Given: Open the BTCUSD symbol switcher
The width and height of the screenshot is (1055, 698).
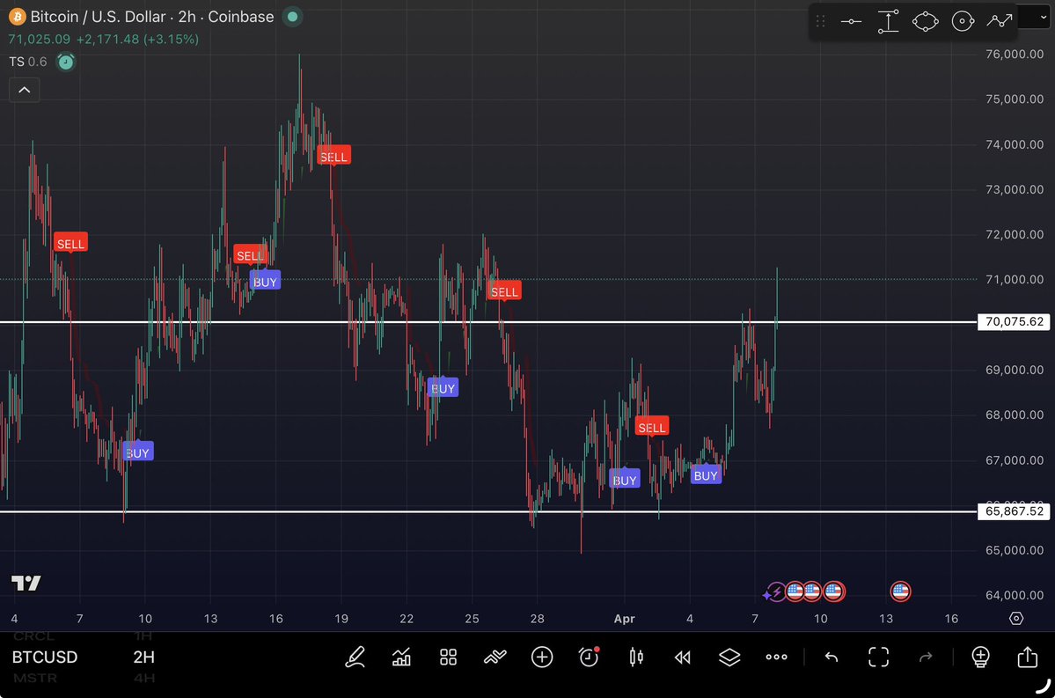Looking at the screenshot, I should [45, 658].
